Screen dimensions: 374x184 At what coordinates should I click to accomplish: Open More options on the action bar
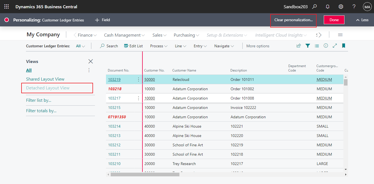pyautogui.click(x=258, y=46)
